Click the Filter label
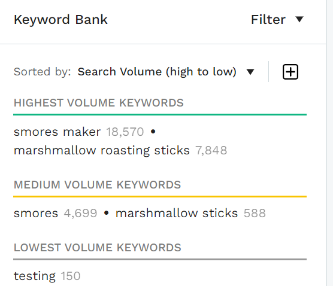 pyautogui.click(x=268, y=20)
